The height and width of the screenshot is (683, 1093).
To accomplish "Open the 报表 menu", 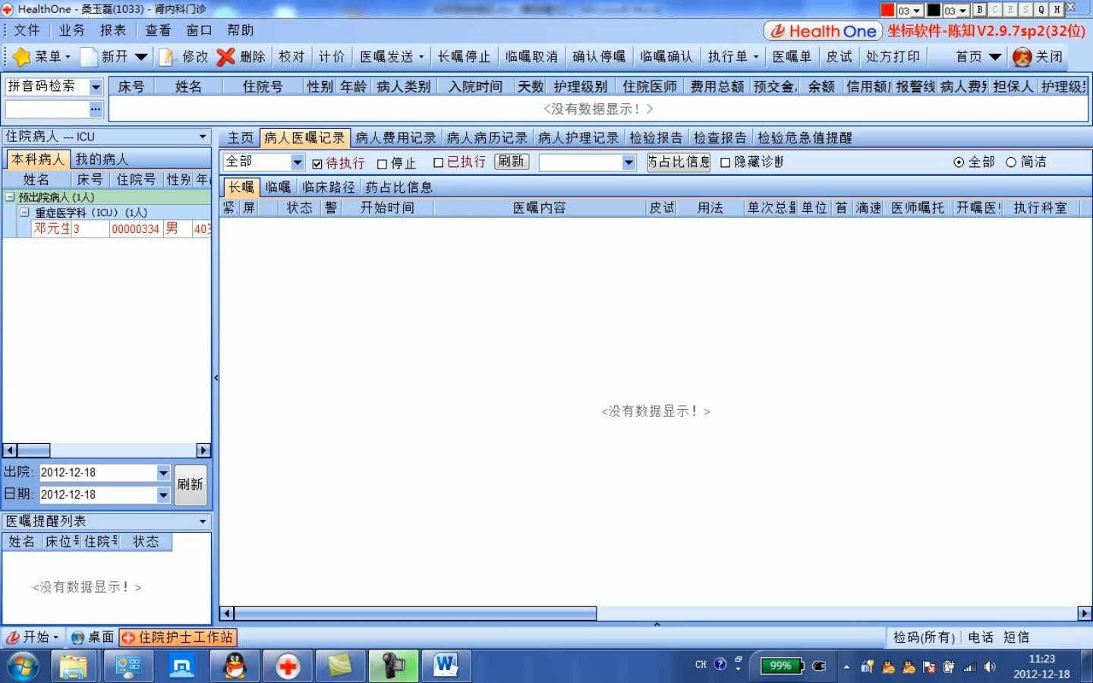I will [113, 30].
